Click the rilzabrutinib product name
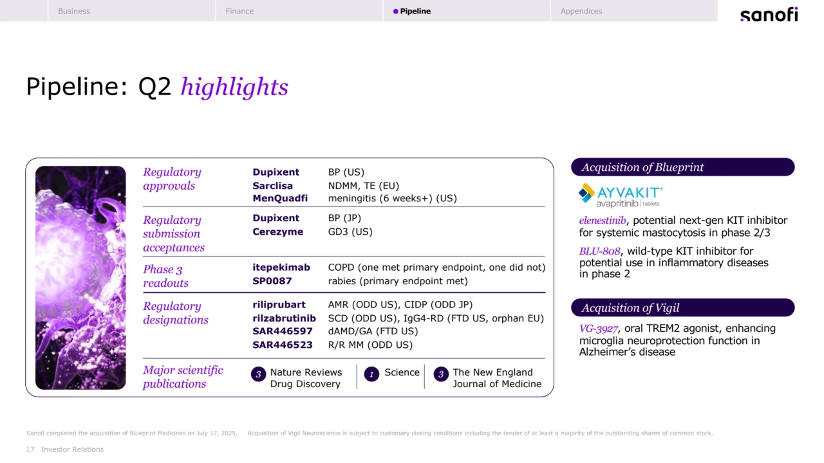Viewport: 824px width, 463px height. [x=284, y=318]
